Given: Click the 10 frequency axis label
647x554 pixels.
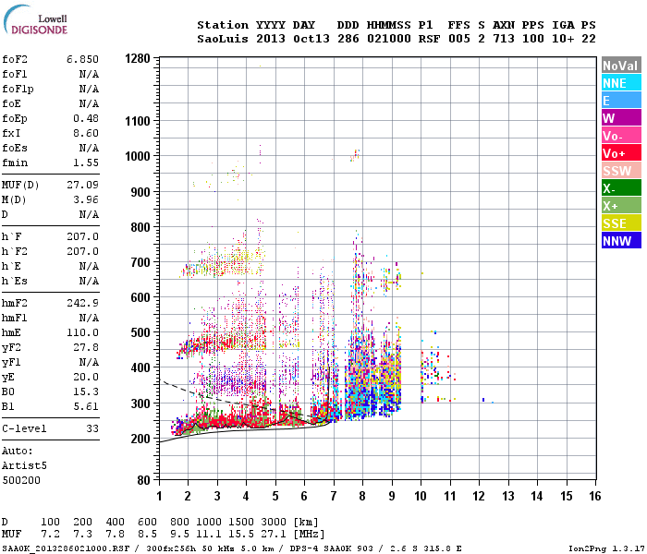Looking at the screenshot, I should [x=421, y=496].
